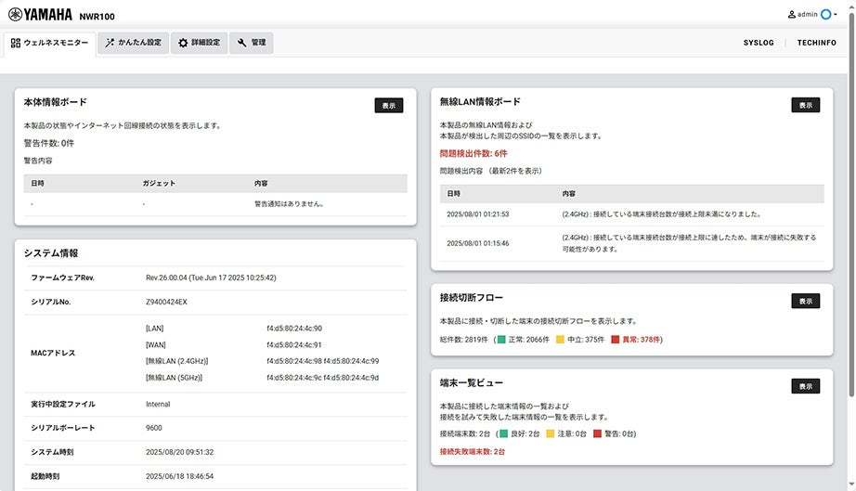Click the wrench icon for 管理

click(x=241, y=43)
